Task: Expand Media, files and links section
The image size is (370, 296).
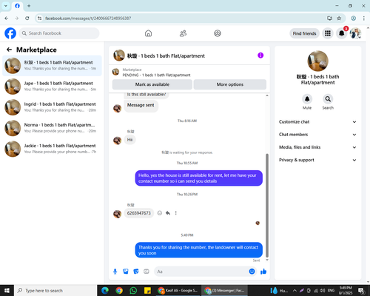Action: (x=317, y=147)
